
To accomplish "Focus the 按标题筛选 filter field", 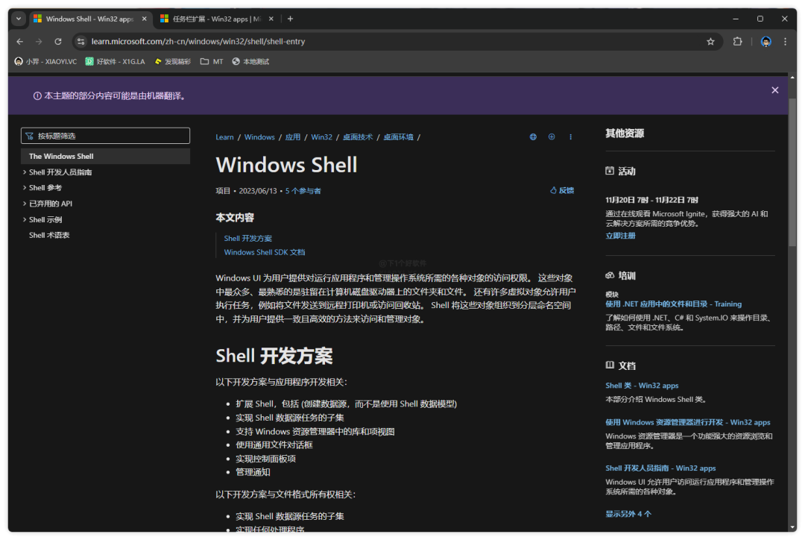I will click(105, 136).
